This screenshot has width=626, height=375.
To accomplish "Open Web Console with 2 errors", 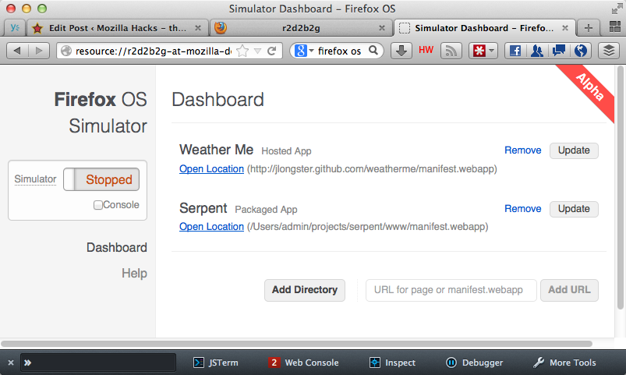I will click(303, 363).
